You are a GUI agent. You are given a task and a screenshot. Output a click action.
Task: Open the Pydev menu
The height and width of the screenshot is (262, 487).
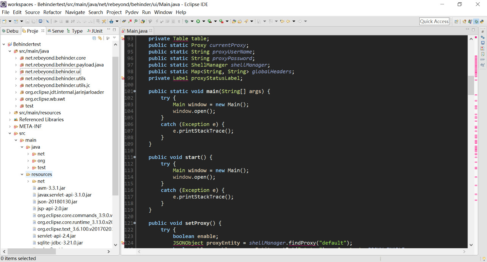[132, 12]
